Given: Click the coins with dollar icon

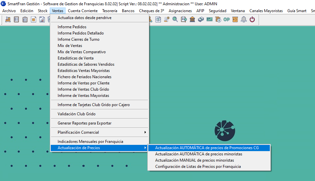Looking at the screenshot, I should (218, 19).
